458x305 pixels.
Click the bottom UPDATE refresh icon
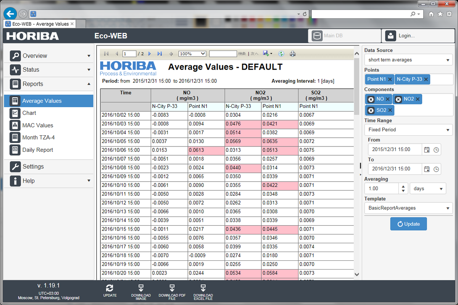[x=110, y=288]
